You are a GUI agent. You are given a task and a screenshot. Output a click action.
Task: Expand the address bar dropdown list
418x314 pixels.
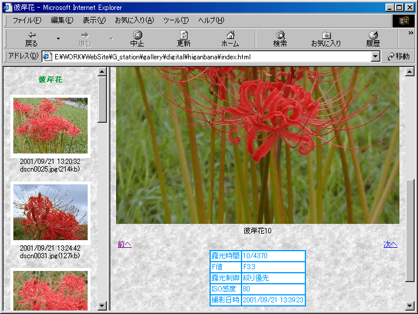point(376,56)
